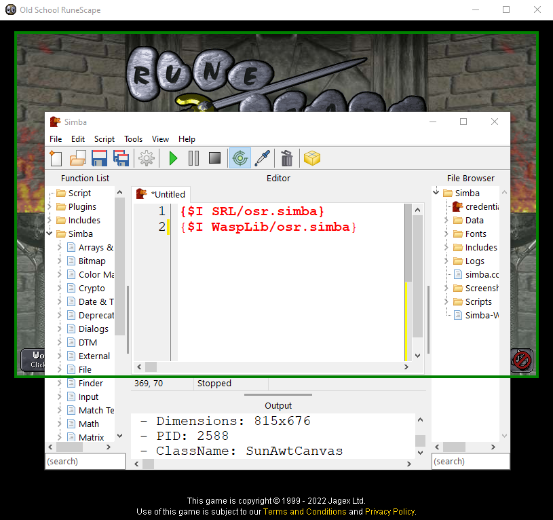Screen dimensions: 553x520
Task: Open the File menu in Simba
Action: 56,139
